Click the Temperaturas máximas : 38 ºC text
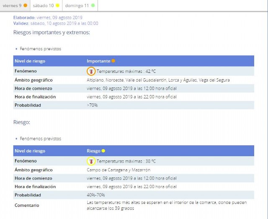 (x=126, y=161)
